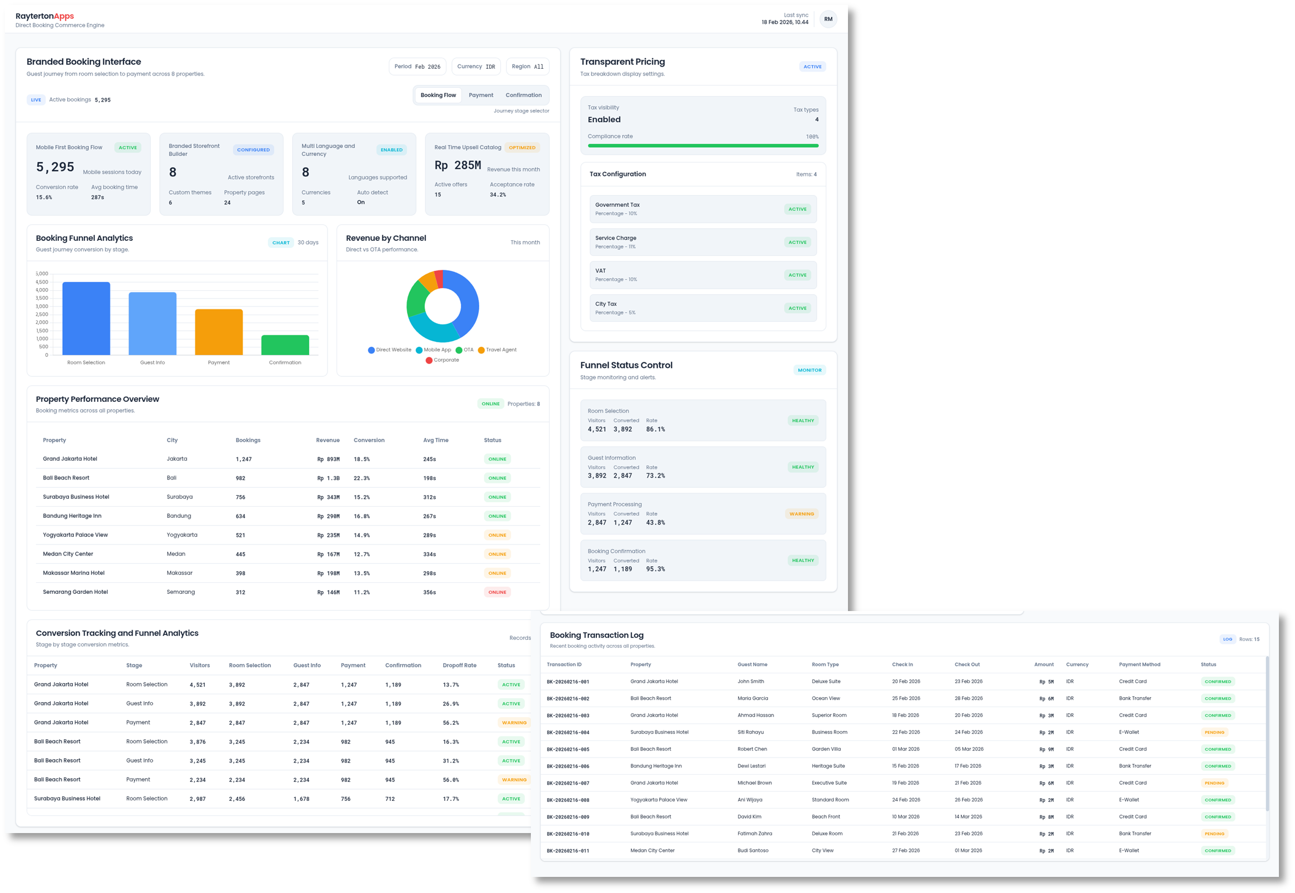Open the Currency IDR dropdown
1295x893 pixels.
(475, 66)
